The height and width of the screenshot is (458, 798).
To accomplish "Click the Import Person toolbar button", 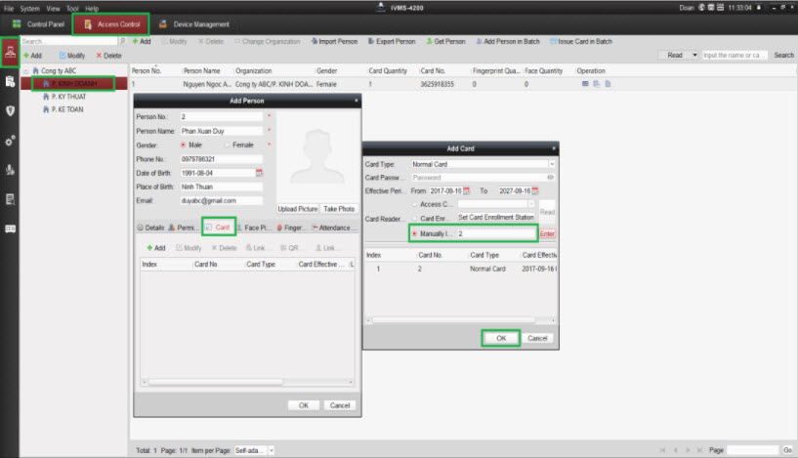I will [335, 42].
